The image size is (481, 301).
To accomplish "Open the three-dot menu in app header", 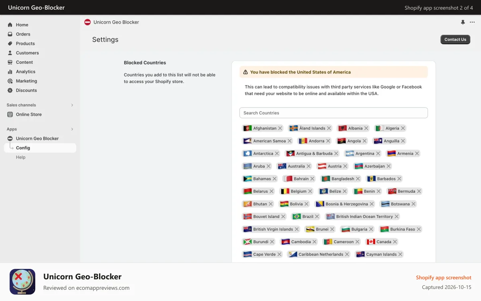I will 473,22.
